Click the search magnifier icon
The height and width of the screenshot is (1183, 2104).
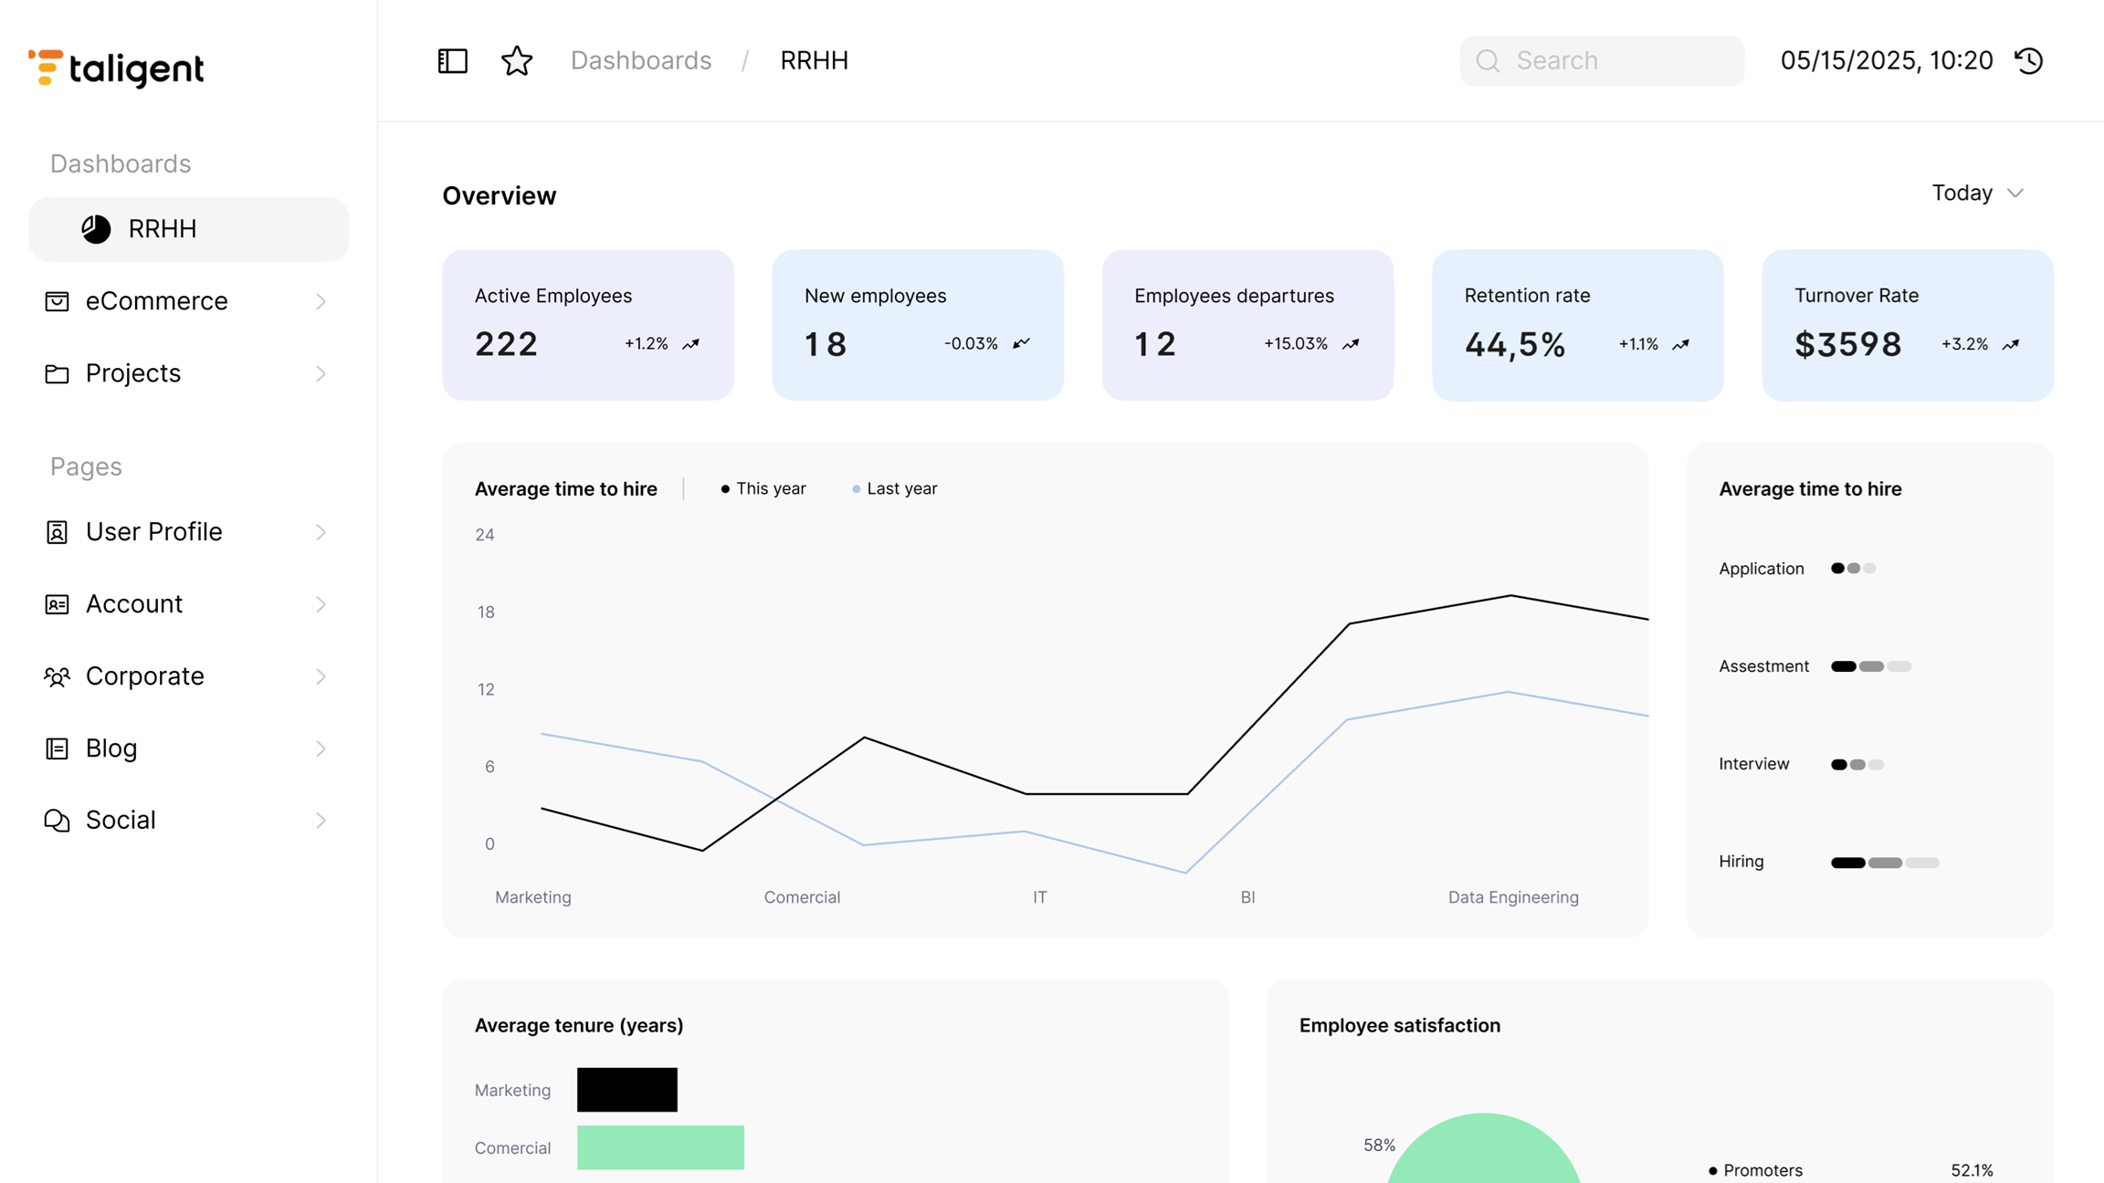click(x=1488, y=61)
